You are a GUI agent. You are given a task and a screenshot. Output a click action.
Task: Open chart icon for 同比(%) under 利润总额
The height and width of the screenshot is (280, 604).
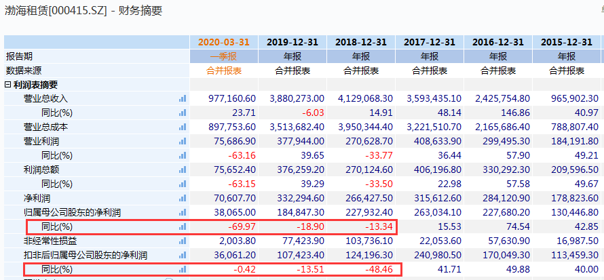[183, 184]
